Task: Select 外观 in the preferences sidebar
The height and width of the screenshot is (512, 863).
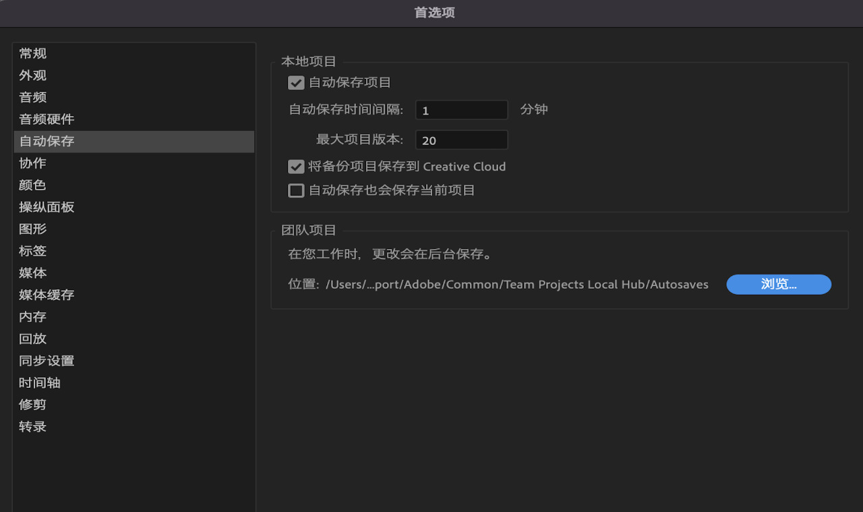Action: coord(134,76)
